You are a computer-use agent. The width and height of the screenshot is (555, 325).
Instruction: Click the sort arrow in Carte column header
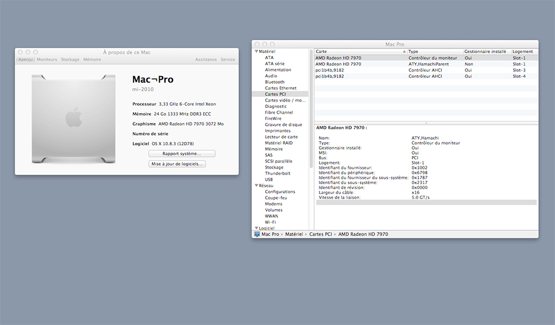coord(404,51)
